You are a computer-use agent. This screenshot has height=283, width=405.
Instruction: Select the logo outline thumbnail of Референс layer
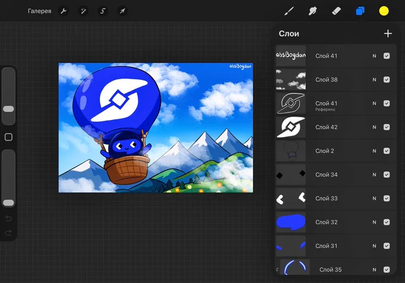tap(291, 104)
